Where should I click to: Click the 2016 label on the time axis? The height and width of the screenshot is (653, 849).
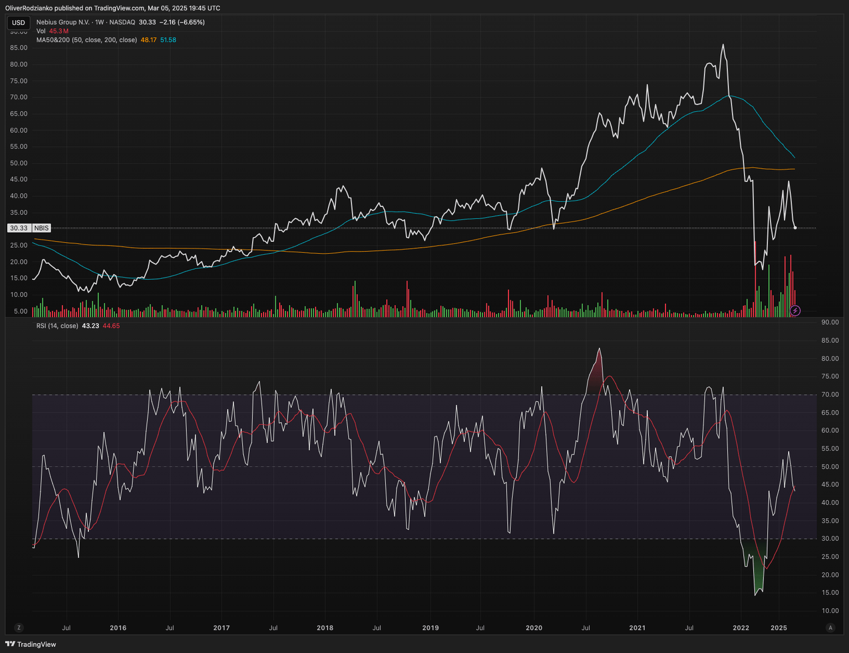[x=118, y=628]
